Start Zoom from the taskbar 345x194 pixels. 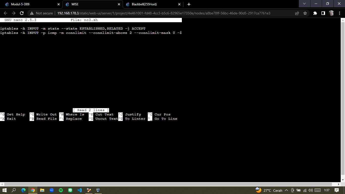click(x=51, y=190)
